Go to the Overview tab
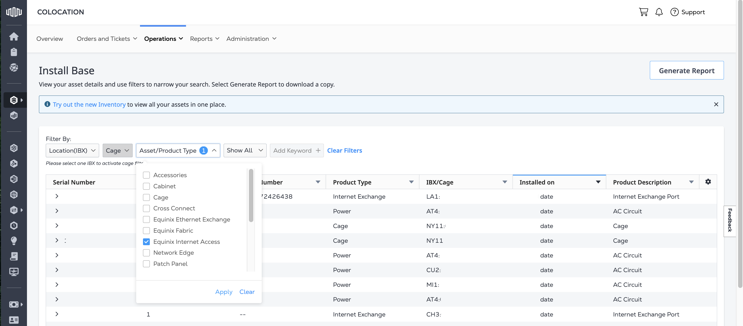This screenshot has height=326, width=743. 50,39
